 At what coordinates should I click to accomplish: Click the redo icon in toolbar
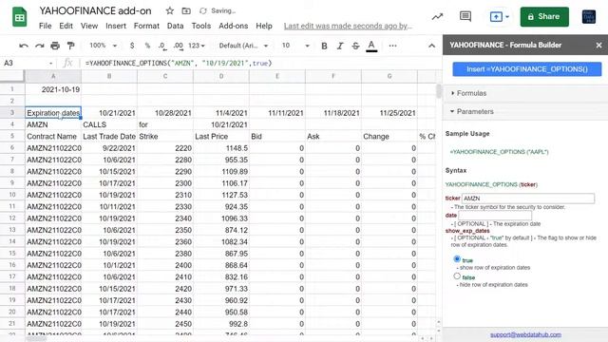pos(40,46)
